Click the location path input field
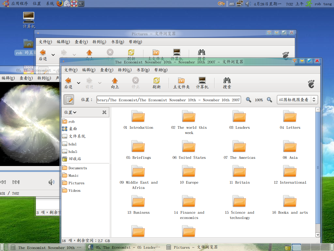The width and height of the screenshot is (334, 251). (x=169, y=100)
